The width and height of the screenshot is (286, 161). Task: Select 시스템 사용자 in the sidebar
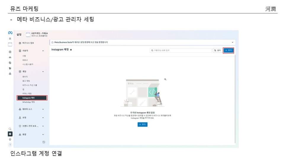[x=28, y=64]
